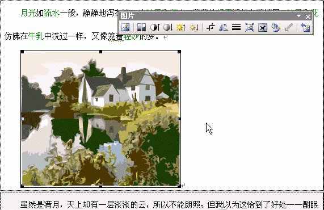Click the Compress Pictures icon
This screenshot has height=210, width=324.
[250, 27]
